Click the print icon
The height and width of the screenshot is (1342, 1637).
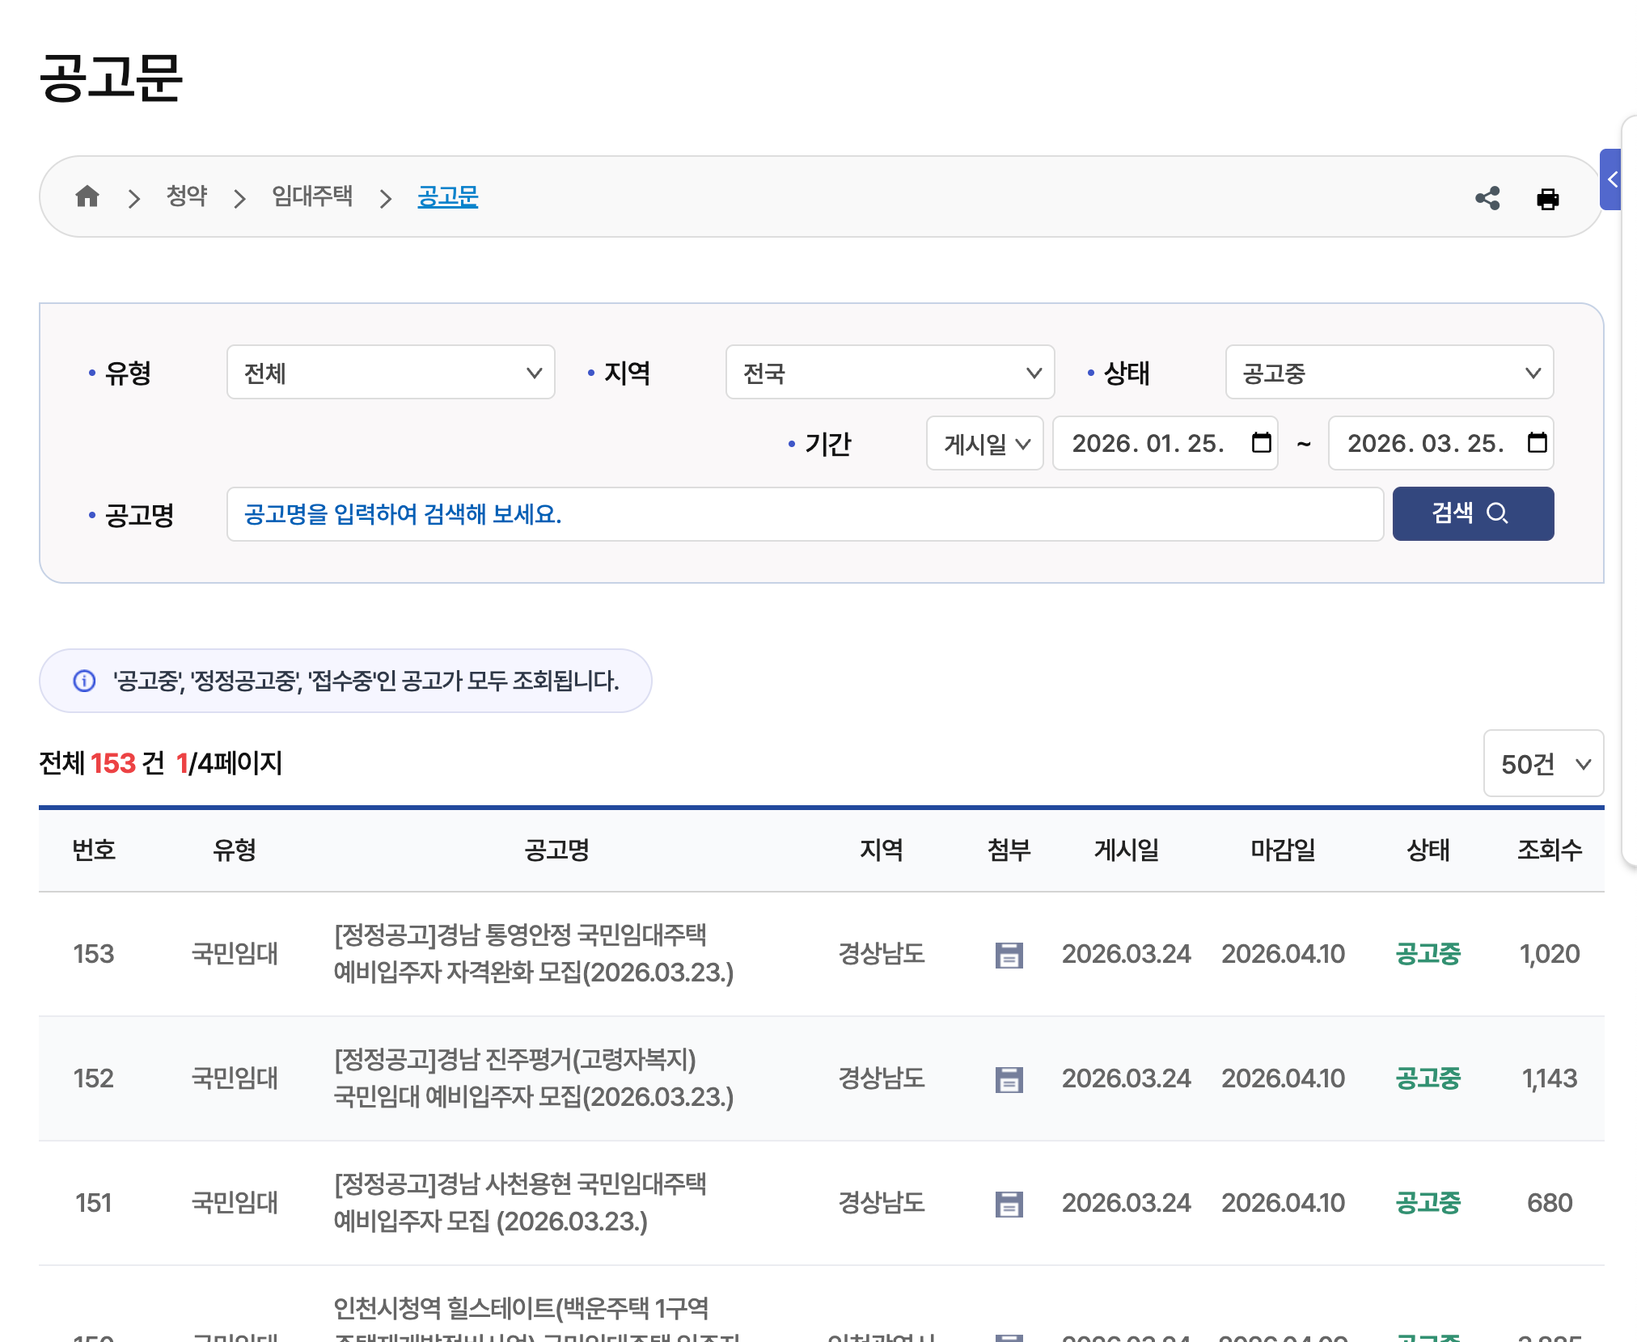coord(1547,199)
